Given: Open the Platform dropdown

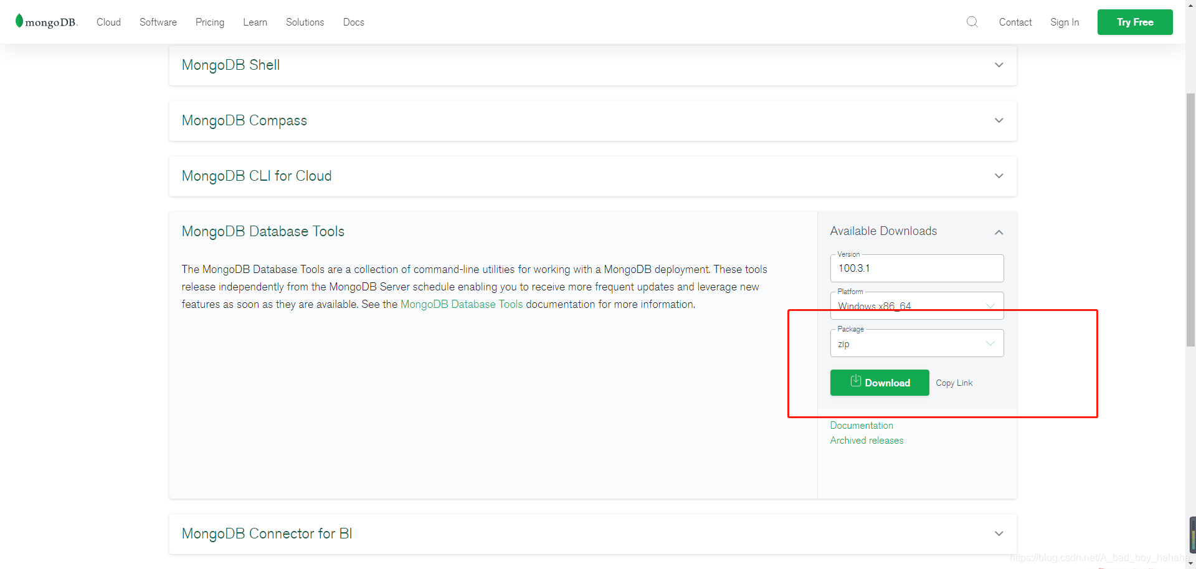Looking at the screenshot, I should pos(917,305).
